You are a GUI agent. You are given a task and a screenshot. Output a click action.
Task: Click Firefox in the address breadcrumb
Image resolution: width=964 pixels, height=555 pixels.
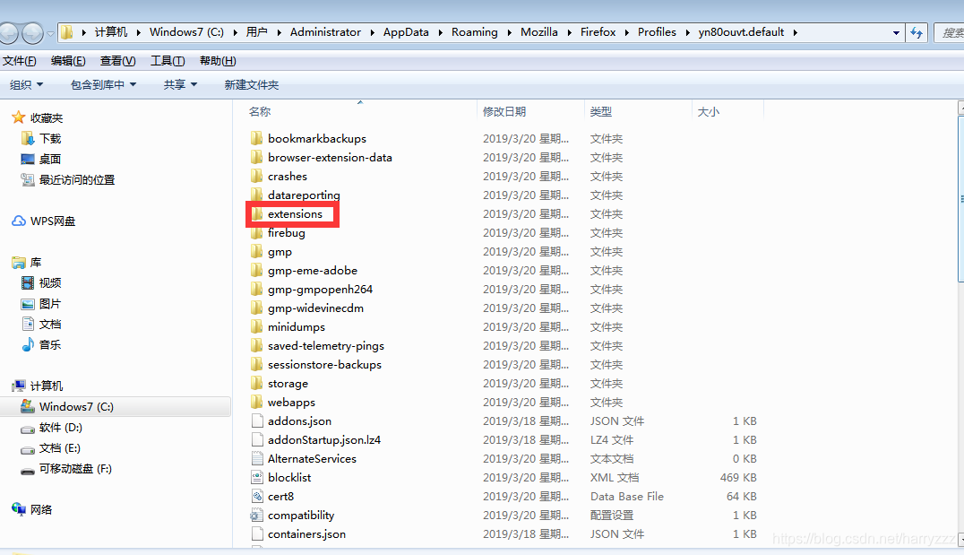click(598, 32)
